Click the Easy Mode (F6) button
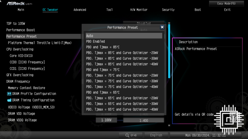This screenshot has width=248, height=139. point(226,3)
